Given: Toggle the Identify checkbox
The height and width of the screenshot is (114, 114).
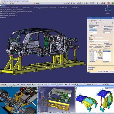Looking at the screenshot, I should point(97,45).
